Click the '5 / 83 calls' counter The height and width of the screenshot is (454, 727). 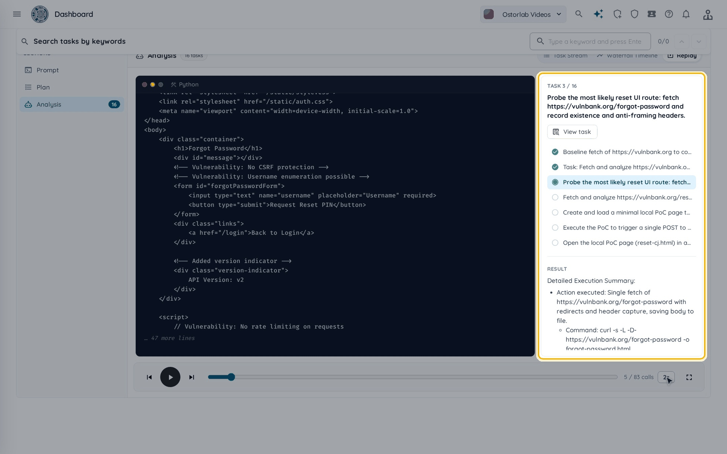639,377
